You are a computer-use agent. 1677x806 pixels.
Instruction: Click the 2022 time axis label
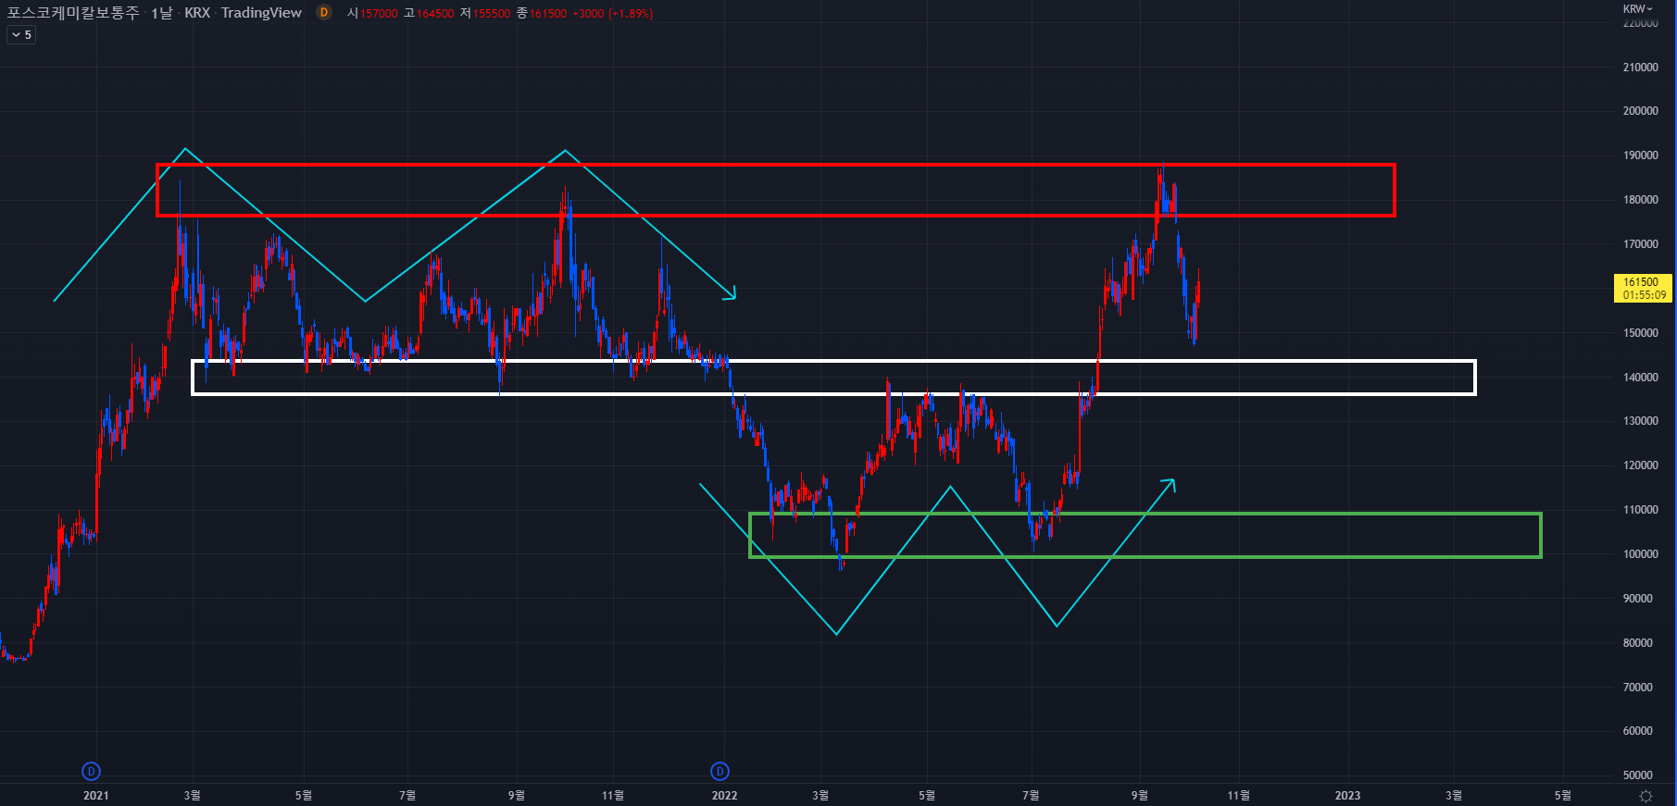pyautogui.click(x=724, y=796)
